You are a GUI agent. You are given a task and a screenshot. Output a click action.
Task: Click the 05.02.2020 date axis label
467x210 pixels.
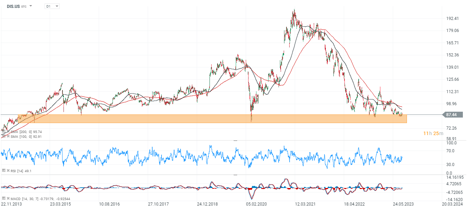point(256,204)
